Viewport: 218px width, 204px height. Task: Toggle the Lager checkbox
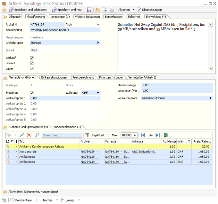32,69
